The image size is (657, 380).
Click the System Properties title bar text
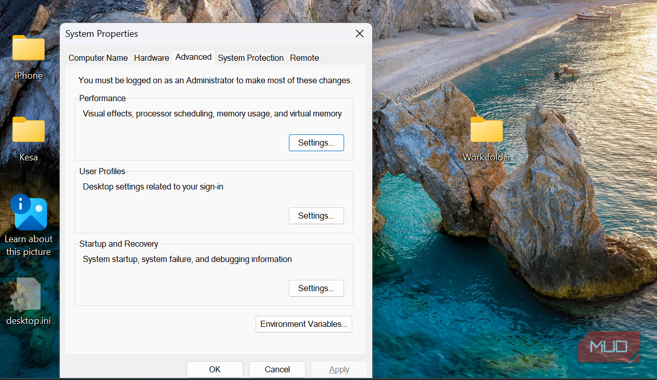coord(102,34)
